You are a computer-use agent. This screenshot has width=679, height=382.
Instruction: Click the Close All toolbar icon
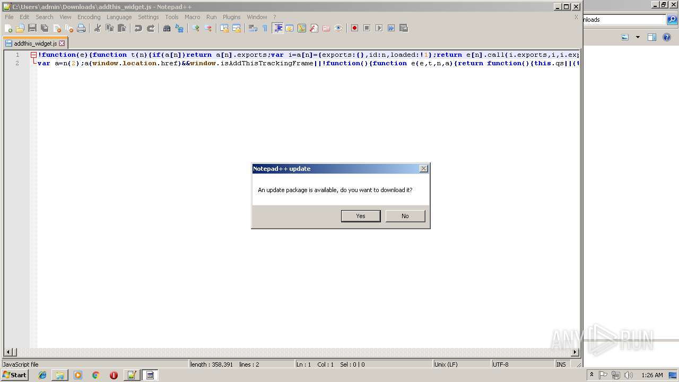click(69, 28)
